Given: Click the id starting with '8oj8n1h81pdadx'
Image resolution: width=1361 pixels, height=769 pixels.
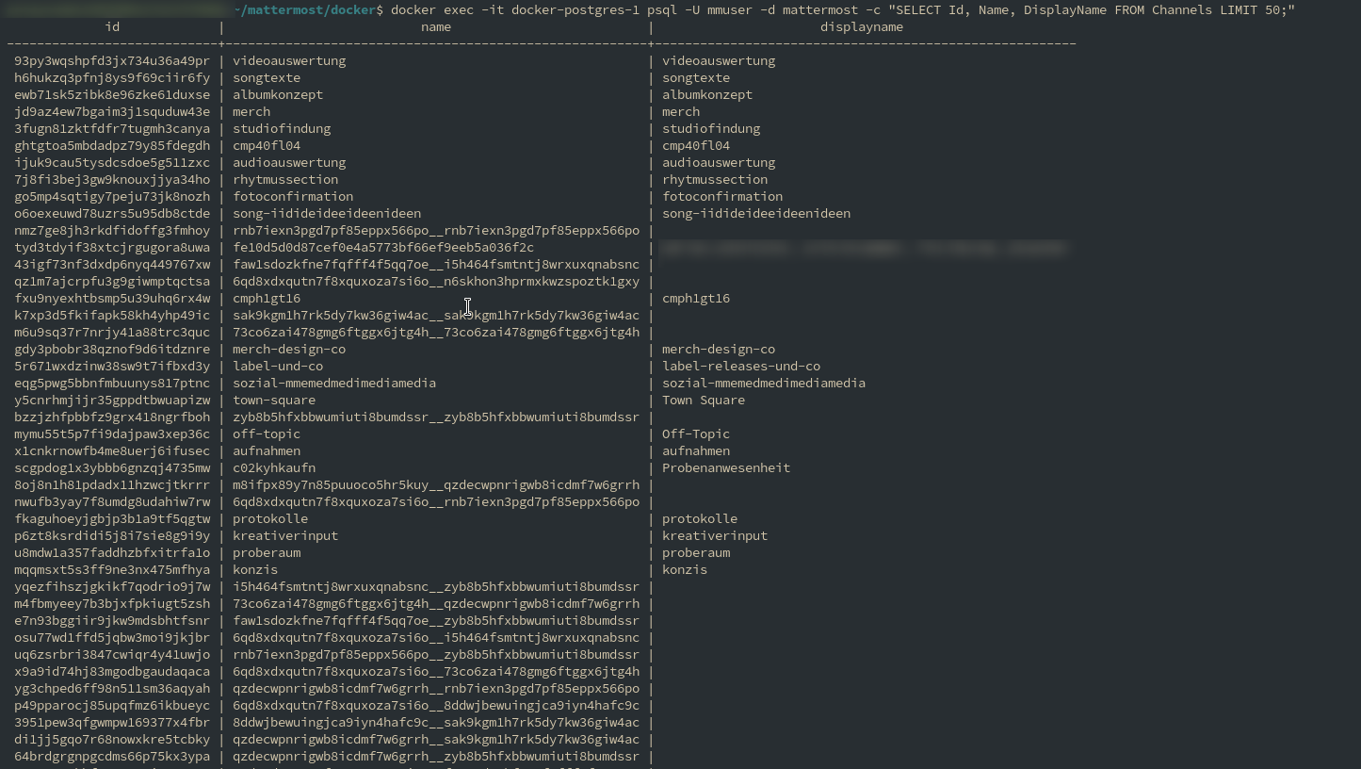Looking at the screenshot, I should coord(112,484).
